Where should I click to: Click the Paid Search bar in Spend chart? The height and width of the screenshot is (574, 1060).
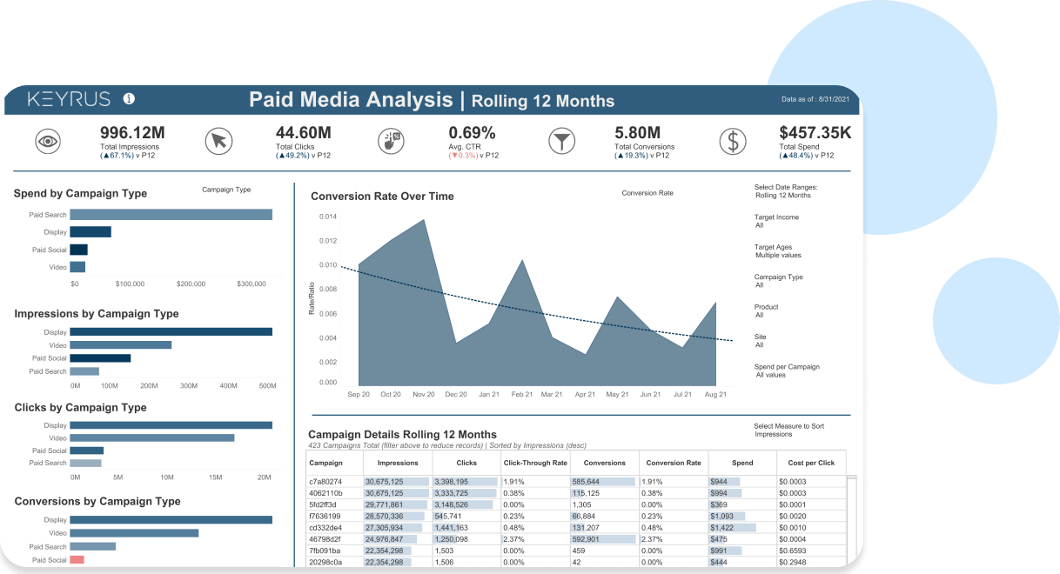point(171,214)
